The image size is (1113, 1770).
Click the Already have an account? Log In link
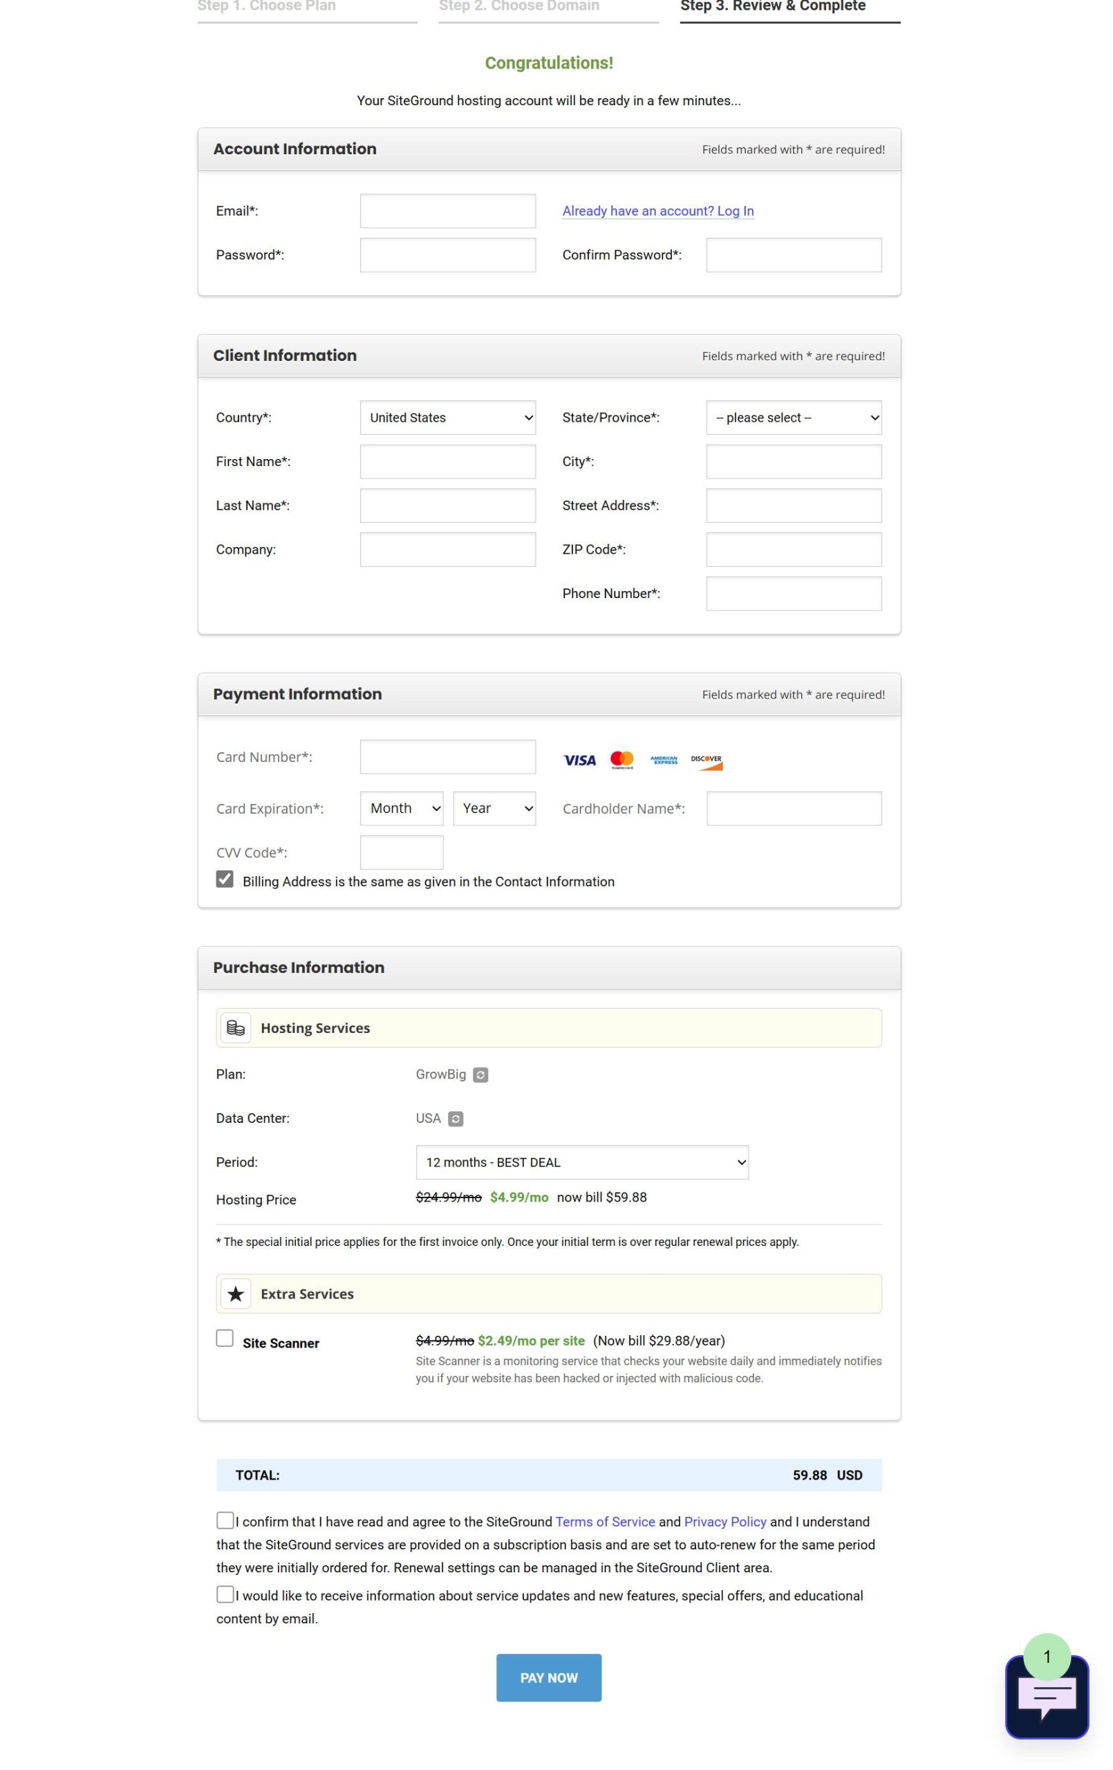click(x=658, y=211)
